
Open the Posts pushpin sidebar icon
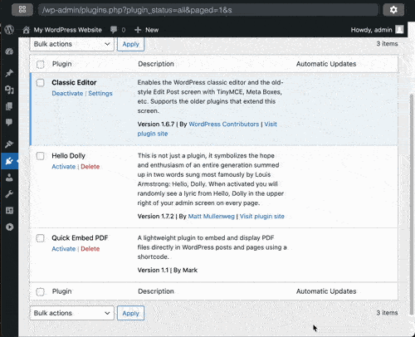point(9,73)
